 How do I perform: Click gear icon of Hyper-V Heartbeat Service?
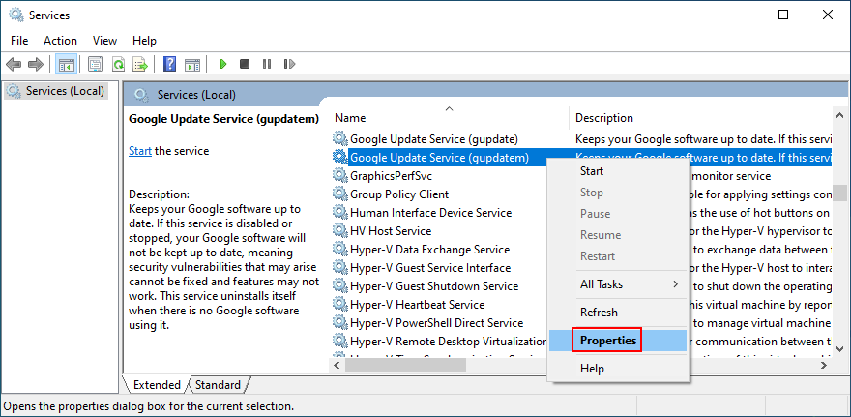(x=339, y=305)
